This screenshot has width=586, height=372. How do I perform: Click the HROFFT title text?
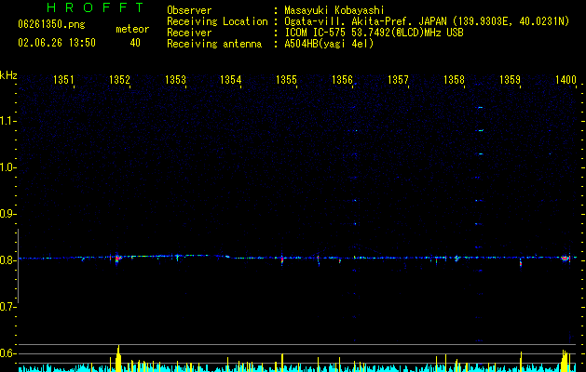tap(96, 7)
